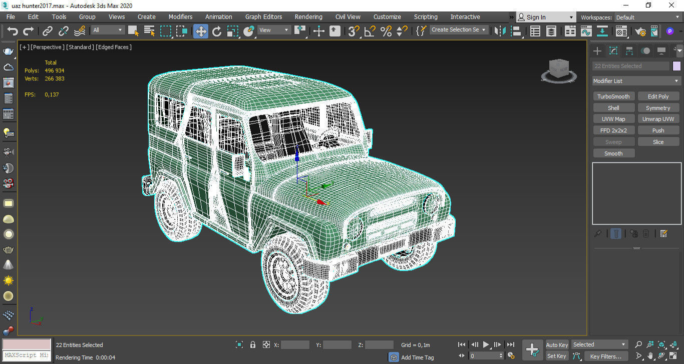Toggle the Selection Lock padlock

click(253, 344)
